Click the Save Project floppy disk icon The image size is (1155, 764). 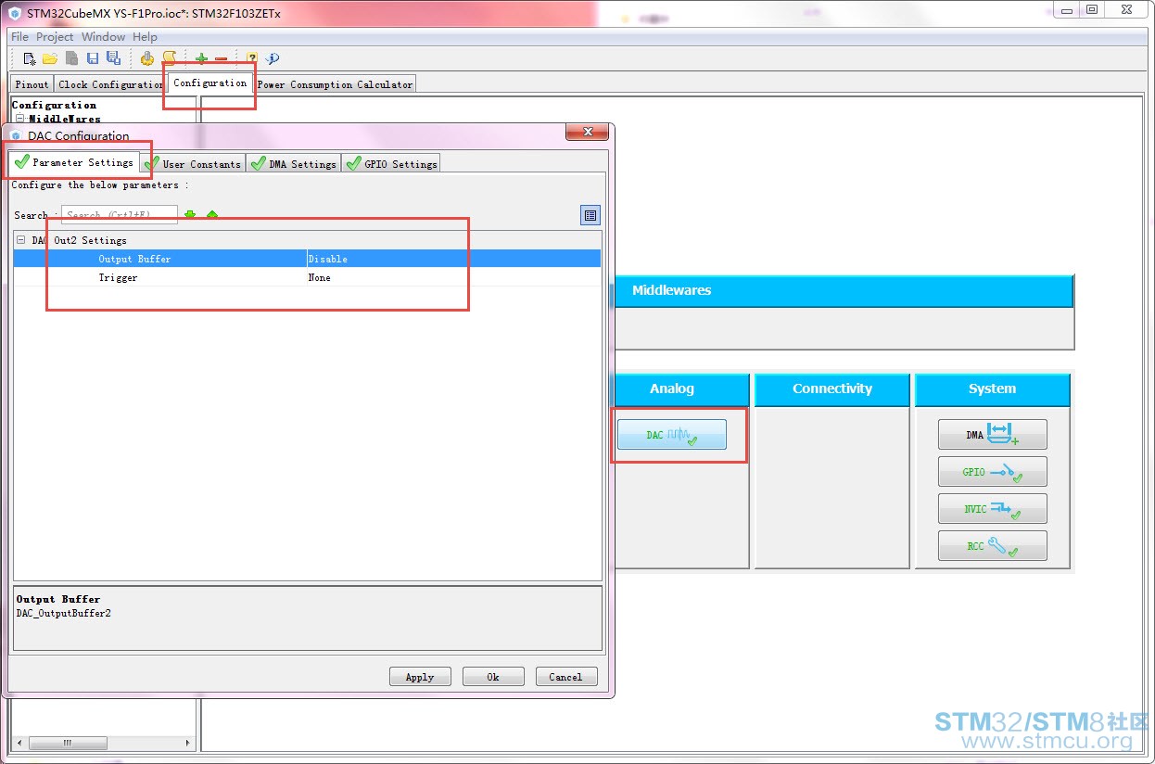click(93, 58)
